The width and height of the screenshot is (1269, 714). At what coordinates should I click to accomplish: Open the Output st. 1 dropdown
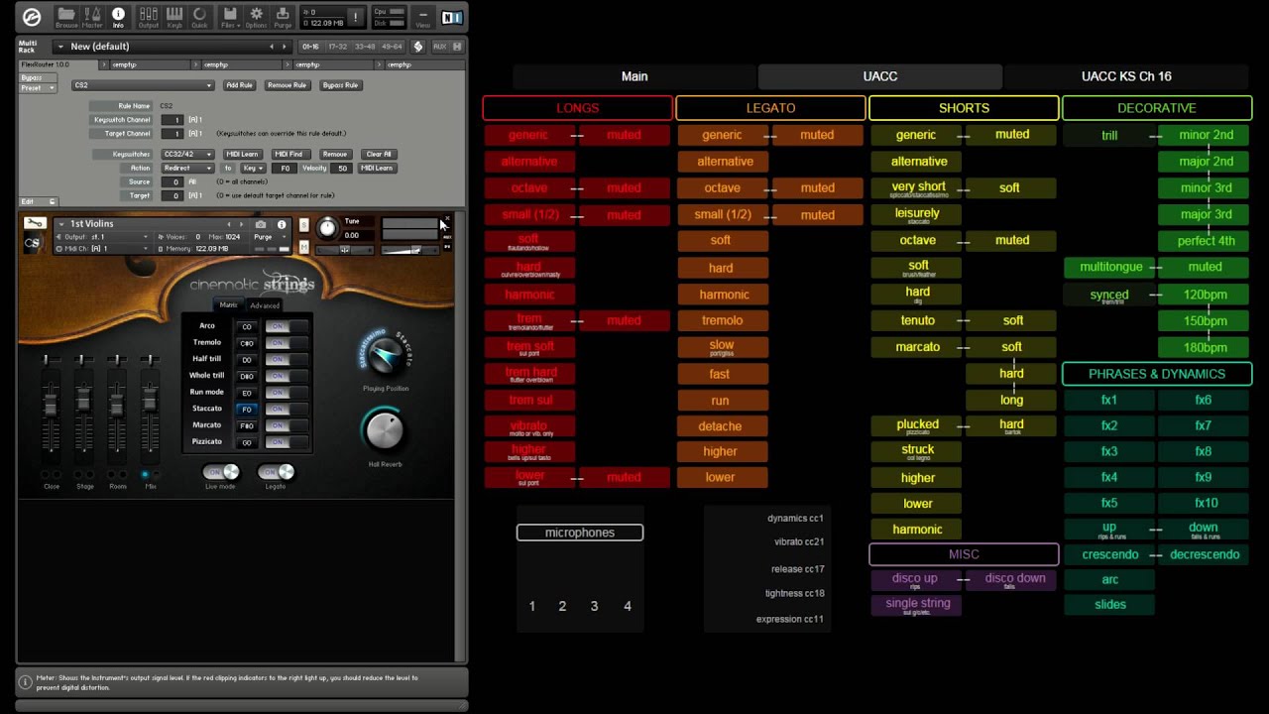(104, 237)
